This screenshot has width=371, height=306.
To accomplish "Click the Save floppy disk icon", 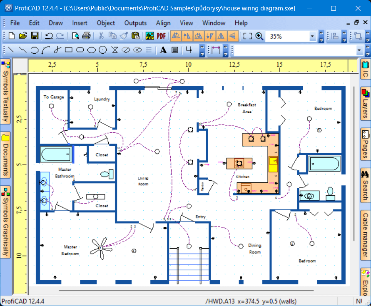I will tap(35, 36).
